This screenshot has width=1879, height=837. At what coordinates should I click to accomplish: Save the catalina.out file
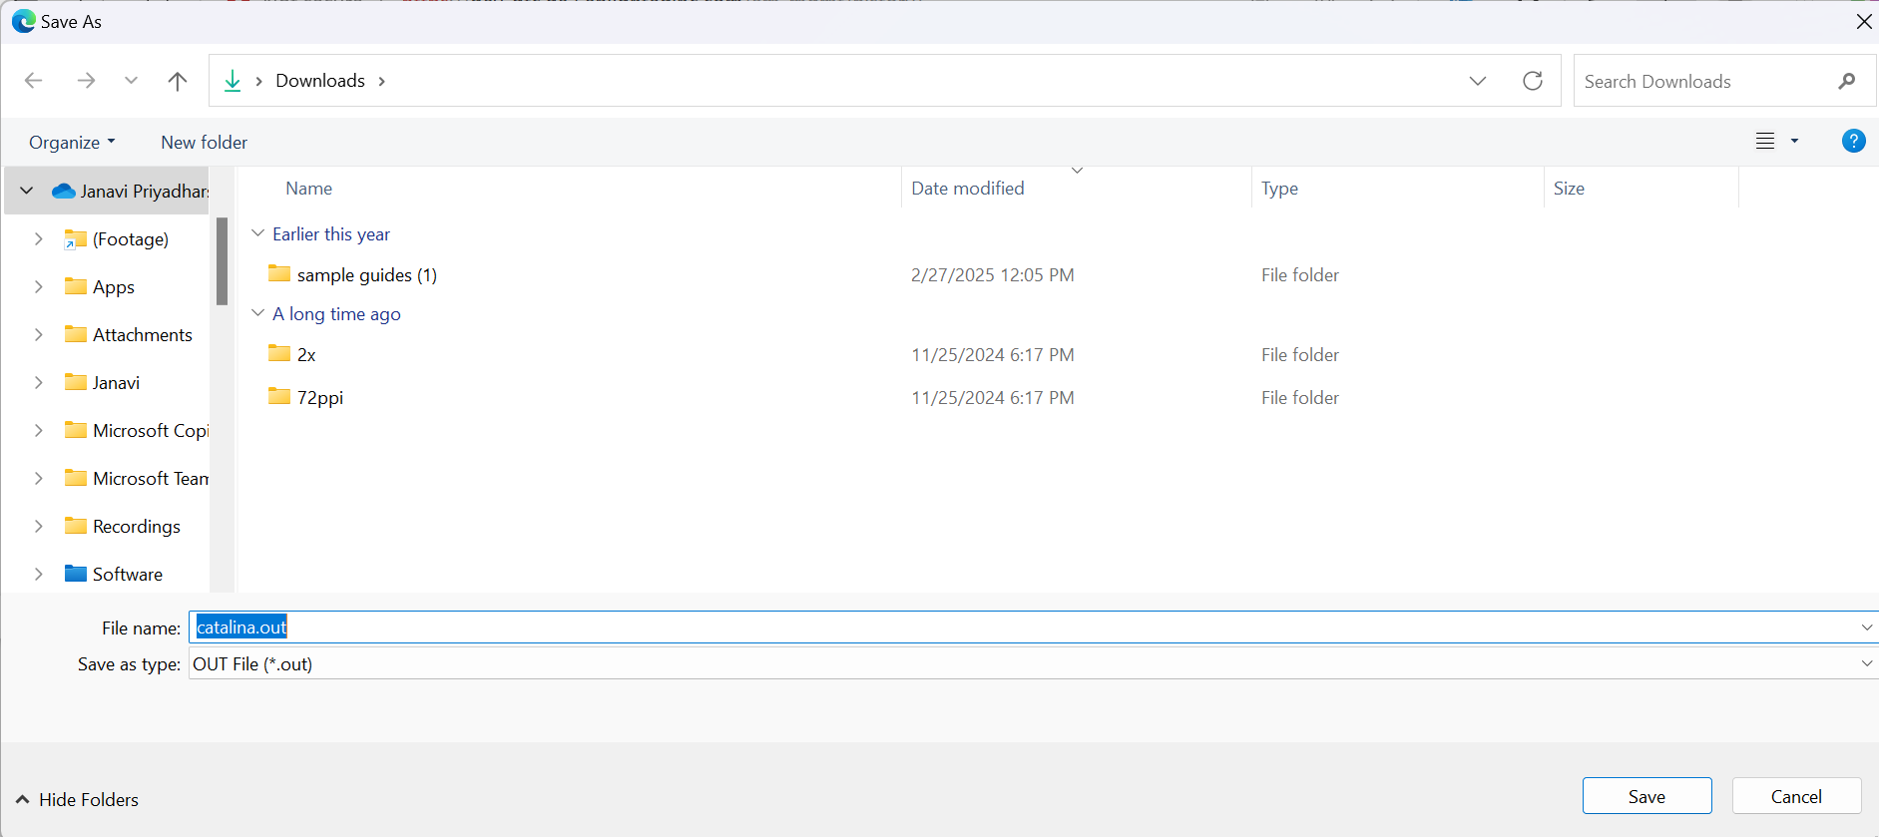1646,796
